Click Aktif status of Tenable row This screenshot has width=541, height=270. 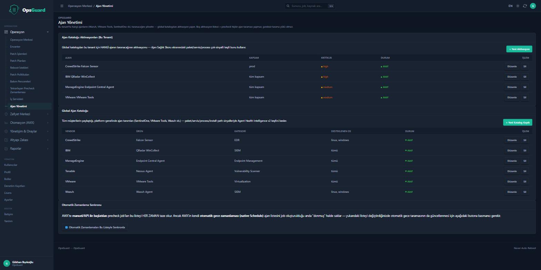409,171
